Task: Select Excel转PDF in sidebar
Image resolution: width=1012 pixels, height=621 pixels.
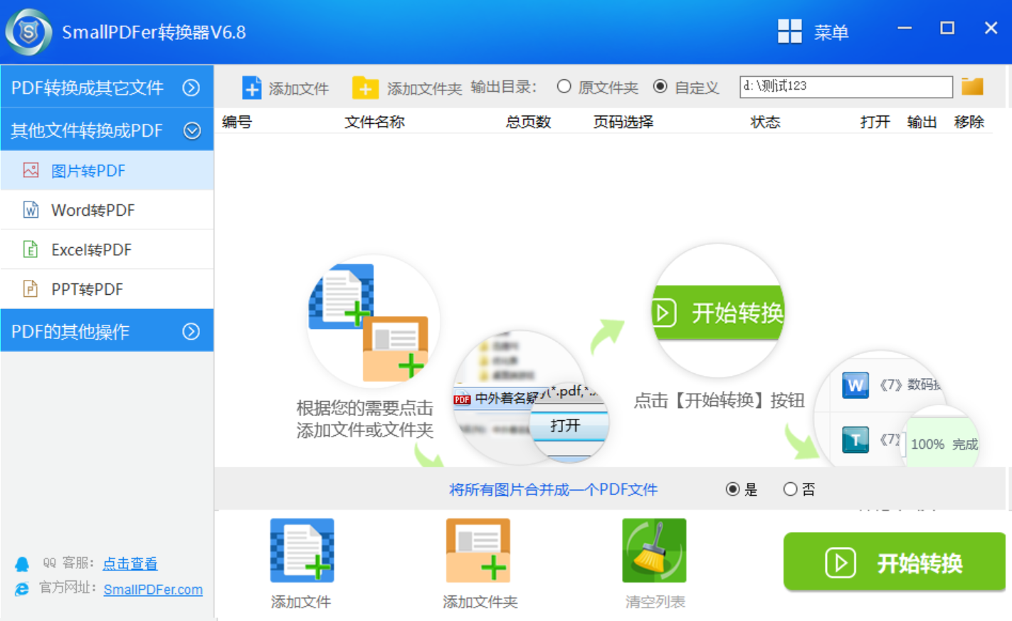Action: pos(107,249)
